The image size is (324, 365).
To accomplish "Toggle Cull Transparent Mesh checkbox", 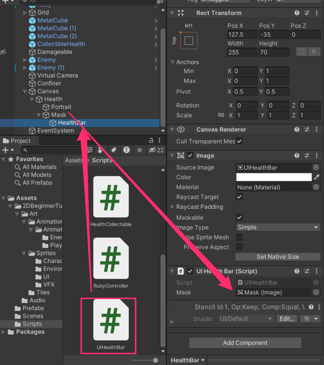I will (239, 141).
